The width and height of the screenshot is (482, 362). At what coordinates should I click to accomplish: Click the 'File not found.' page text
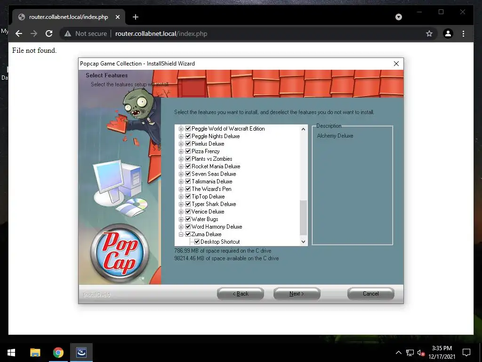point(34,50)
